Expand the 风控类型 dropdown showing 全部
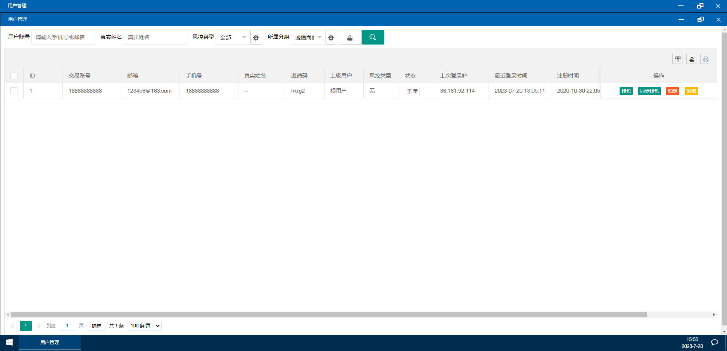Image resolution: width=727 pixels, height=351 pixels. (x=233, y=37)
